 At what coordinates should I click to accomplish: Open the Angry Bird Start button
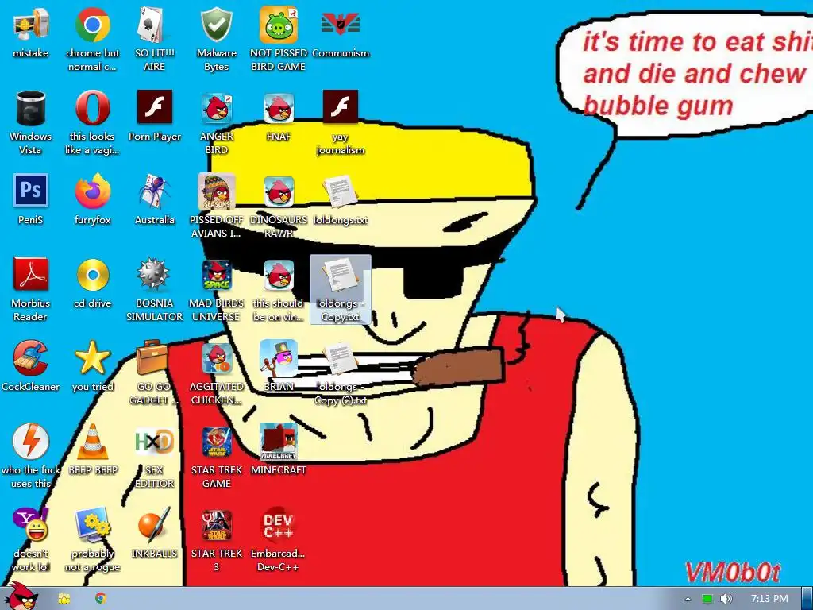21,596
